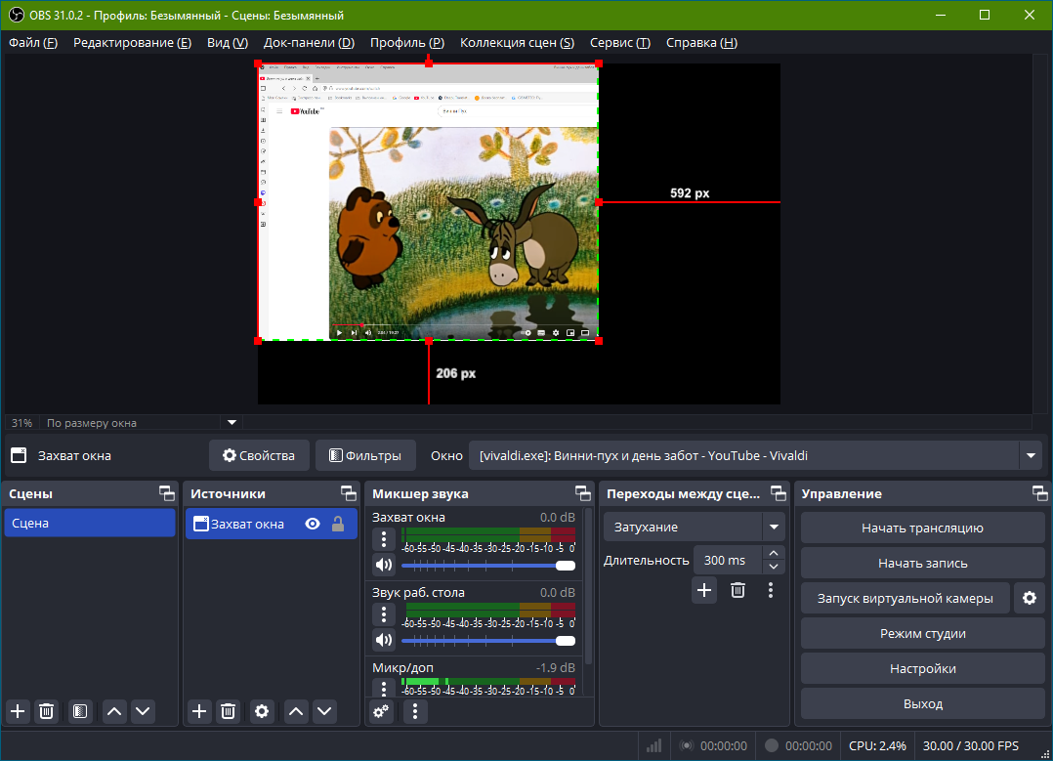This screenshot has width=1053, height=761.
Task: Add a scene transition with plus
Action: coord(704,590)
